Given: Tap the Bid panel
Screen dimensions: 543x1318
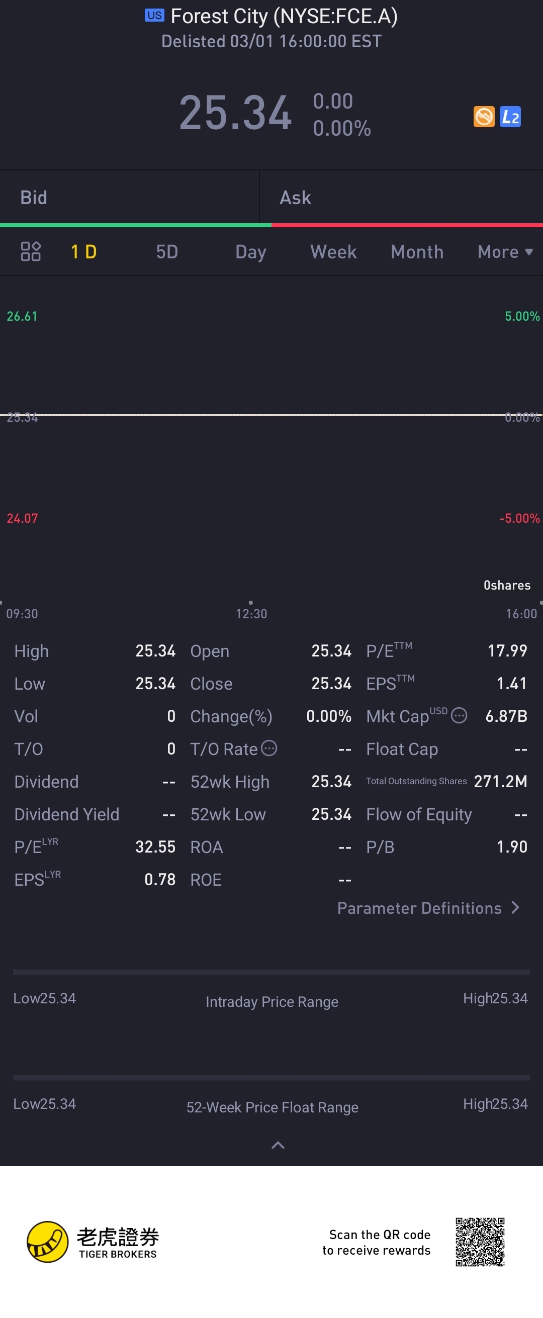Looking at the screenshot, I should pos(130,198).
